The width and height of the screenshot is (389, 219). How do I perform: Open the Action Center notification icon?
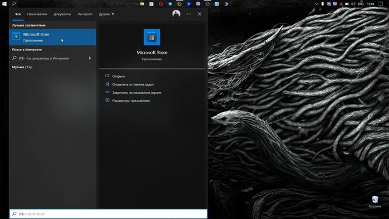(x=381, y=4)
